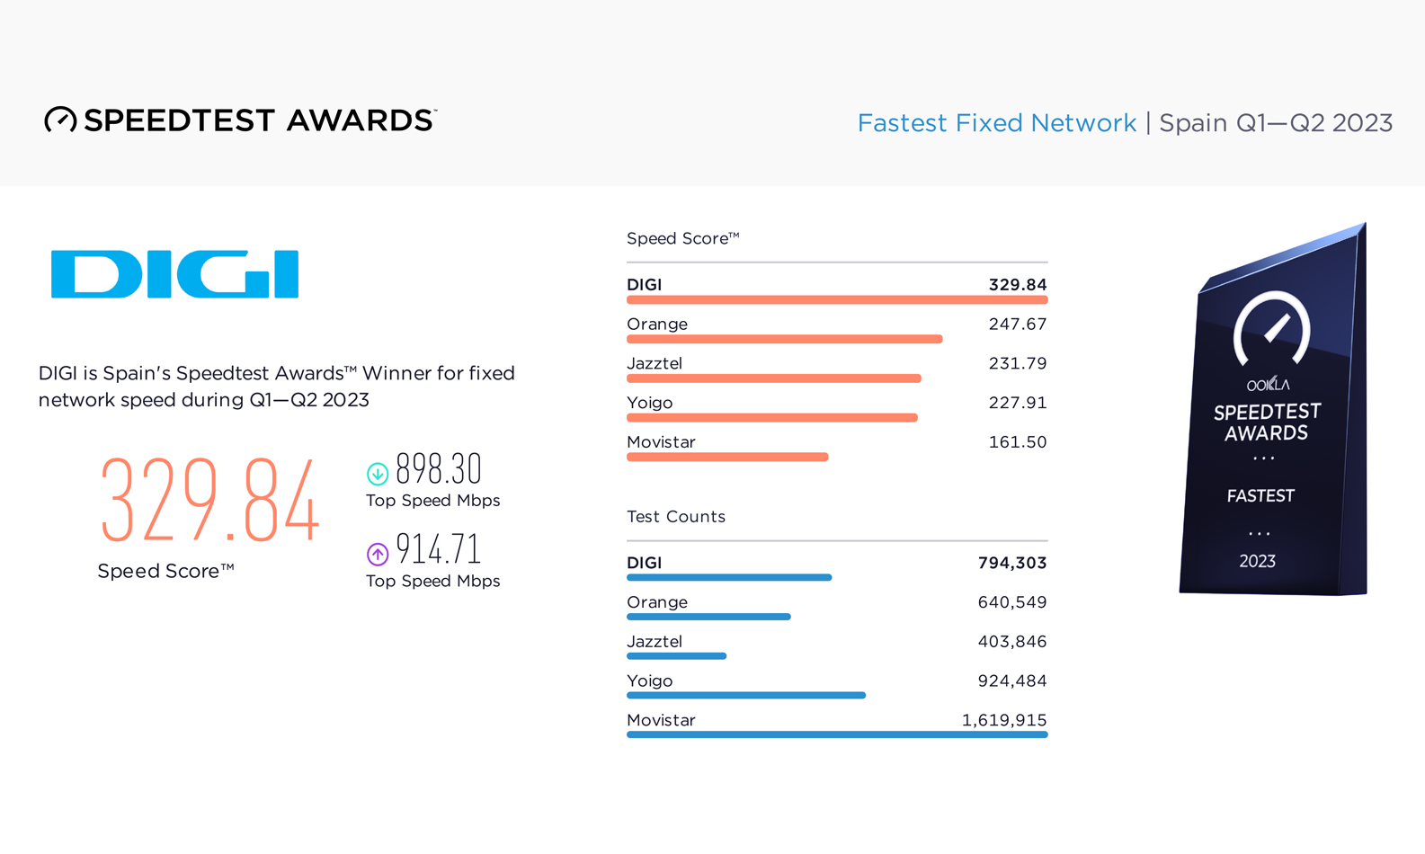Click the green download arrow icon
This screenshot has height=854, width=1425.
378,473
